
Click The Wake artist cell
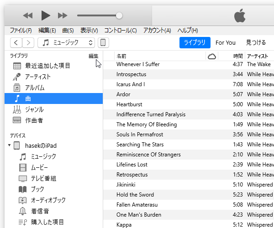click(x=259, y=64)
